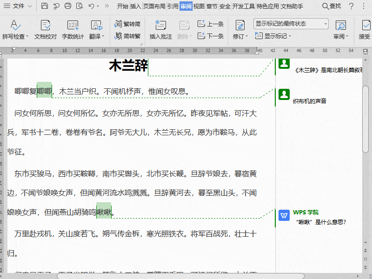This screenshot has width=372, height=279.
Task: Go to previous comment (上一条)
Action: [x=210, y=24]
